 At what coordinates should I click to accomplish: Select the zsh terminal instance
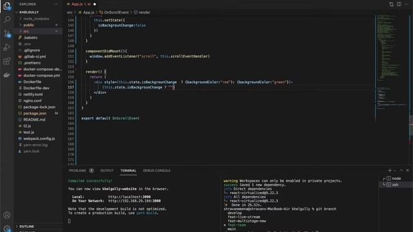click(x=396, y=185)
